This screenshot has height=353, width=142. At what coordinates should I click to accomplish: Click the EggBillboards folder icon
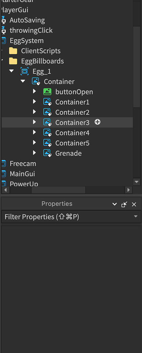(x=13, y=61)
